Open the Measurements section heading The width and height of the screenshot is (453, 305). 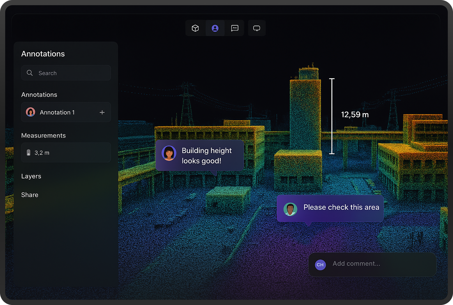click(x=44, y=136)
